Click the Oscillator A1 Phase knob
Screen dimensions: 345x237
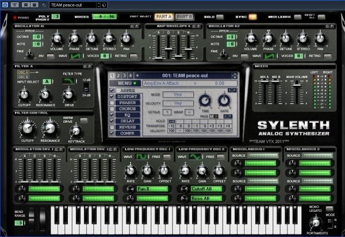74,39
